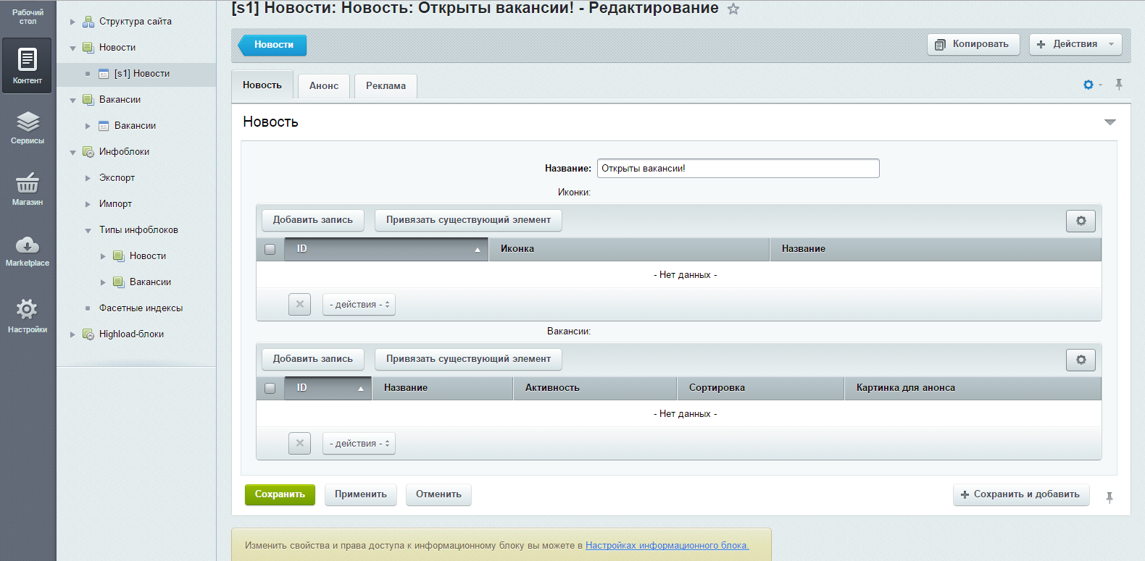Expand the Структура сайта tree node
The height and width of the screenshot is (561, 1145).
[x=72, y=22]
